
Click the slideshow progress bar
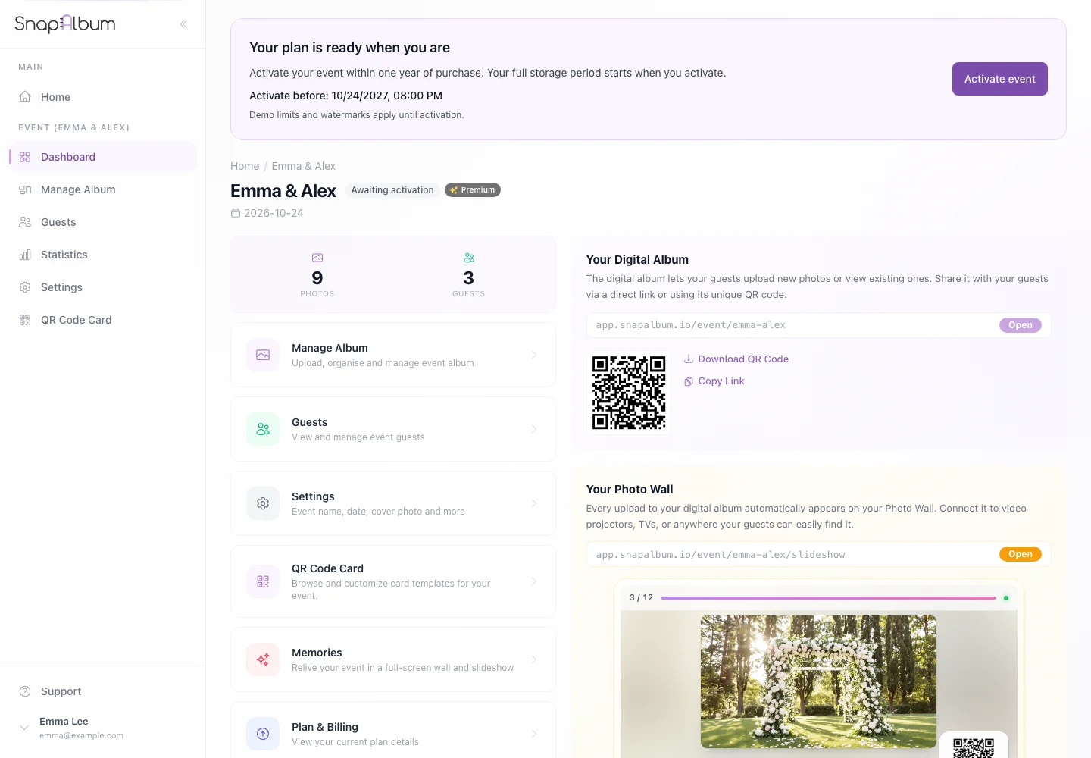pos(828,598)
